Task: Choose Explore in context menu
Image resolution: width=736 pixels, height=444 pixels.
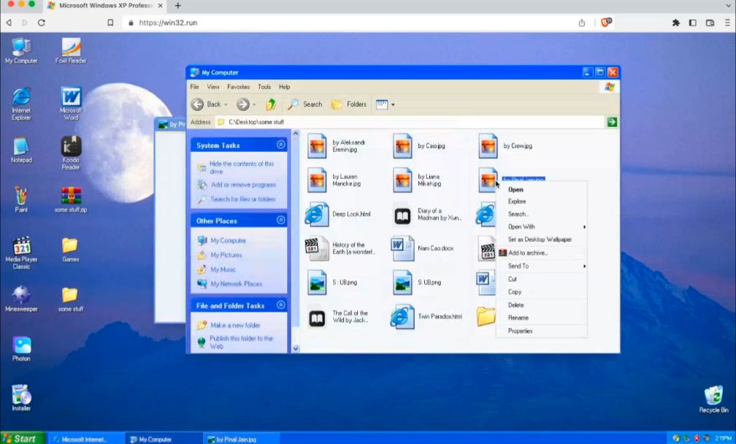Action: (x=541, y=202)
